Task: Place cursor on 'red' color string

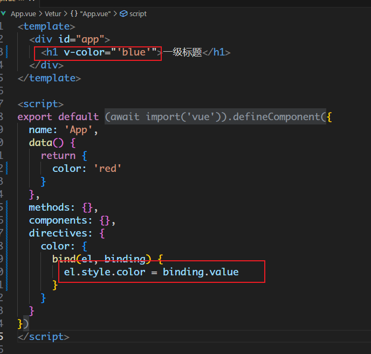Action: [x=107, y=169]
